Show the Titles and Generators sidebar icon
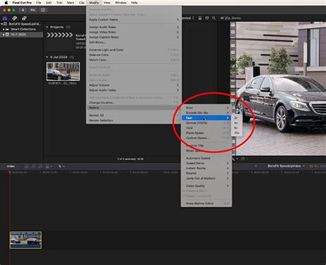The height and width of the screenshot is (265, 326). (x=24, y=18)
